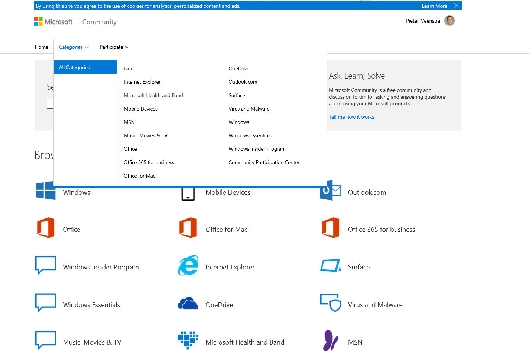Viewport: 529px width, 358px height.
Task: Expand the Participate dropdown
Action: (114, 47)
